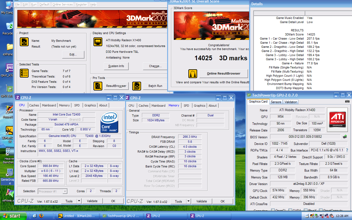Click the Show Desktop Quick Launch icon
352x220 pixels.
[x=35, y=216]
